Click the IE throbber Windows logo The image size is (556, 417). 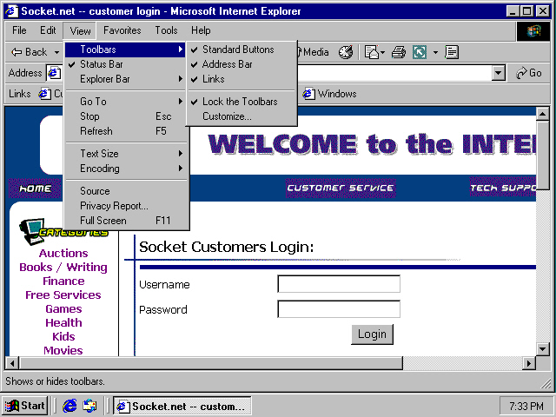[x=533, y=31]
